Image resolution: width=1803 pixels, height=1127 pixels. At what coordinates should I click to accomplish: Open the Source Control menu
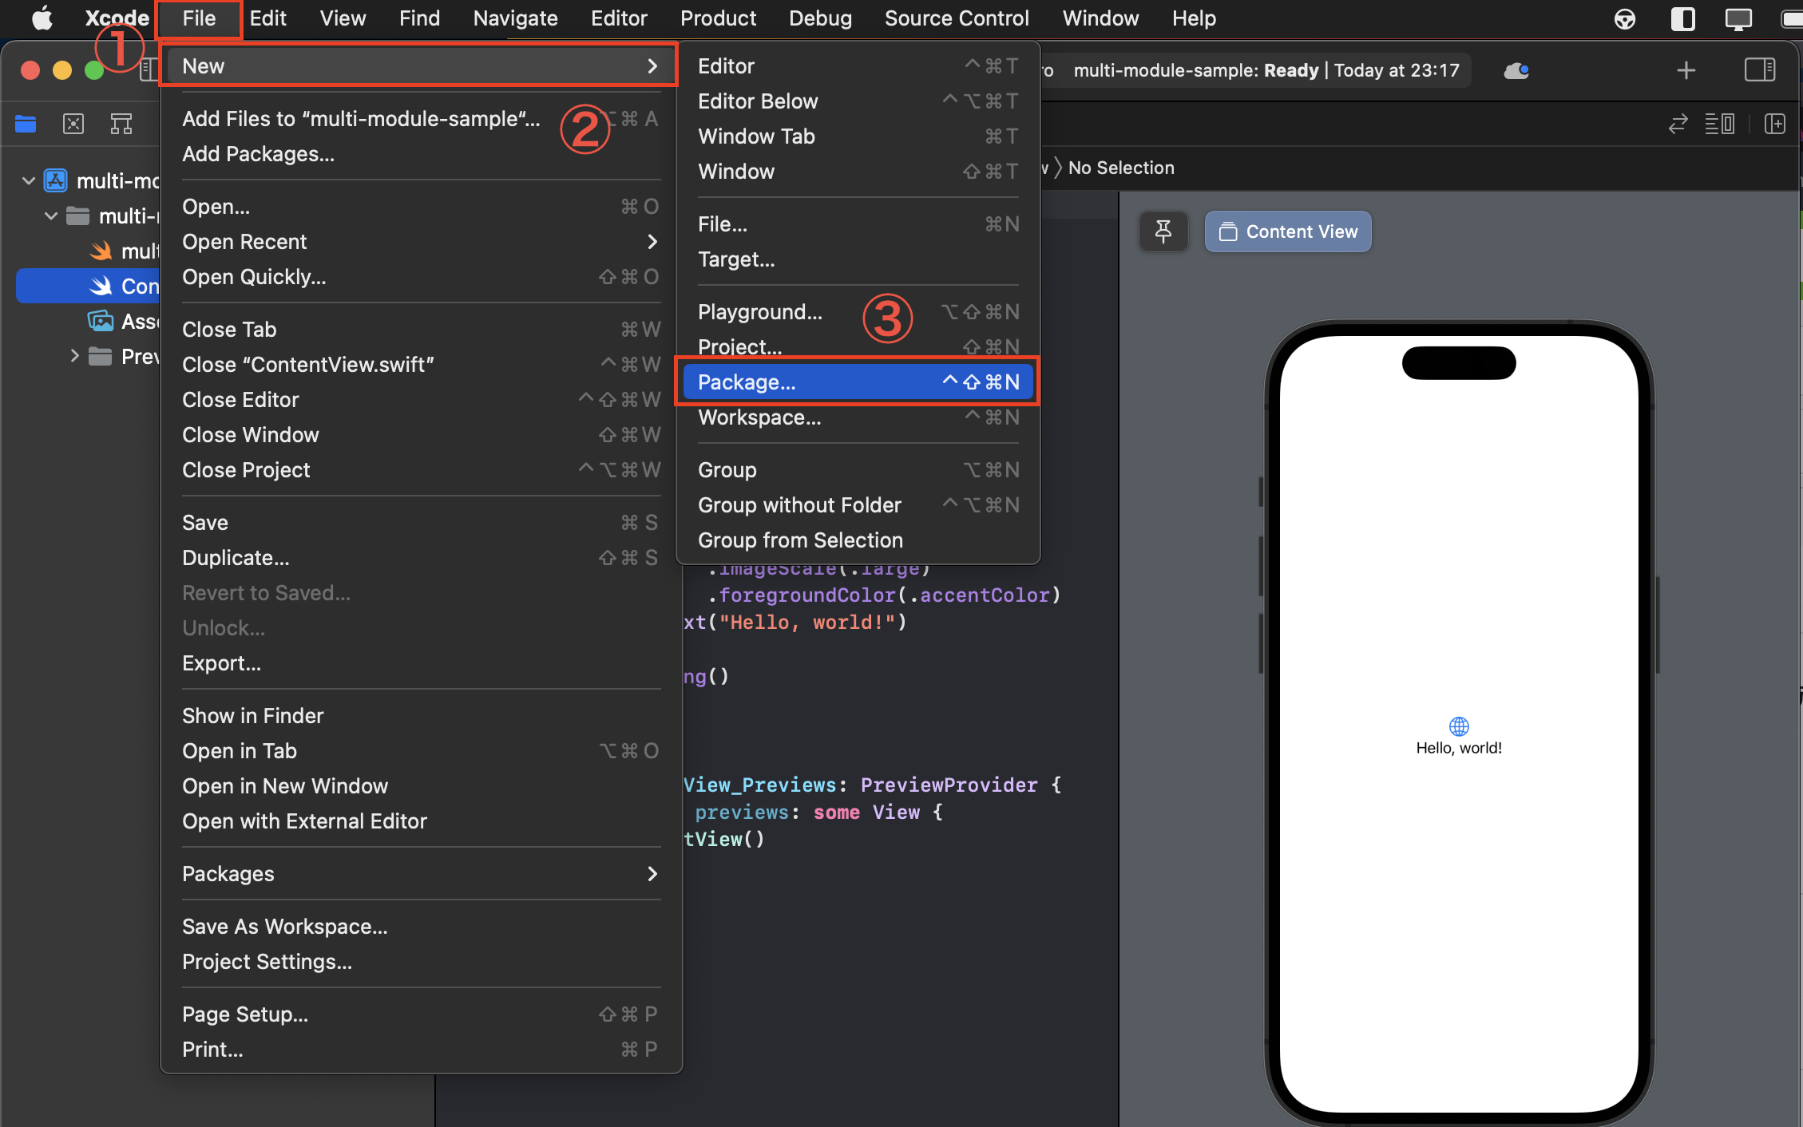point(956,18)
